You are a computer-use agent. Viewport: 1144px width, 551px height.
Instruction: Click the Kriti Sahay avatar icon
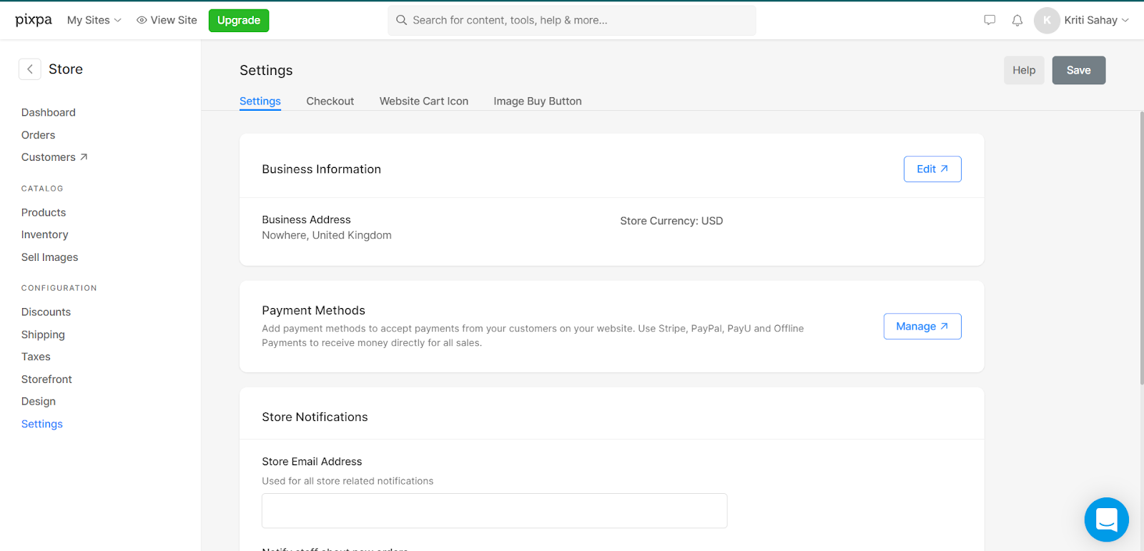pos(1047,20)
